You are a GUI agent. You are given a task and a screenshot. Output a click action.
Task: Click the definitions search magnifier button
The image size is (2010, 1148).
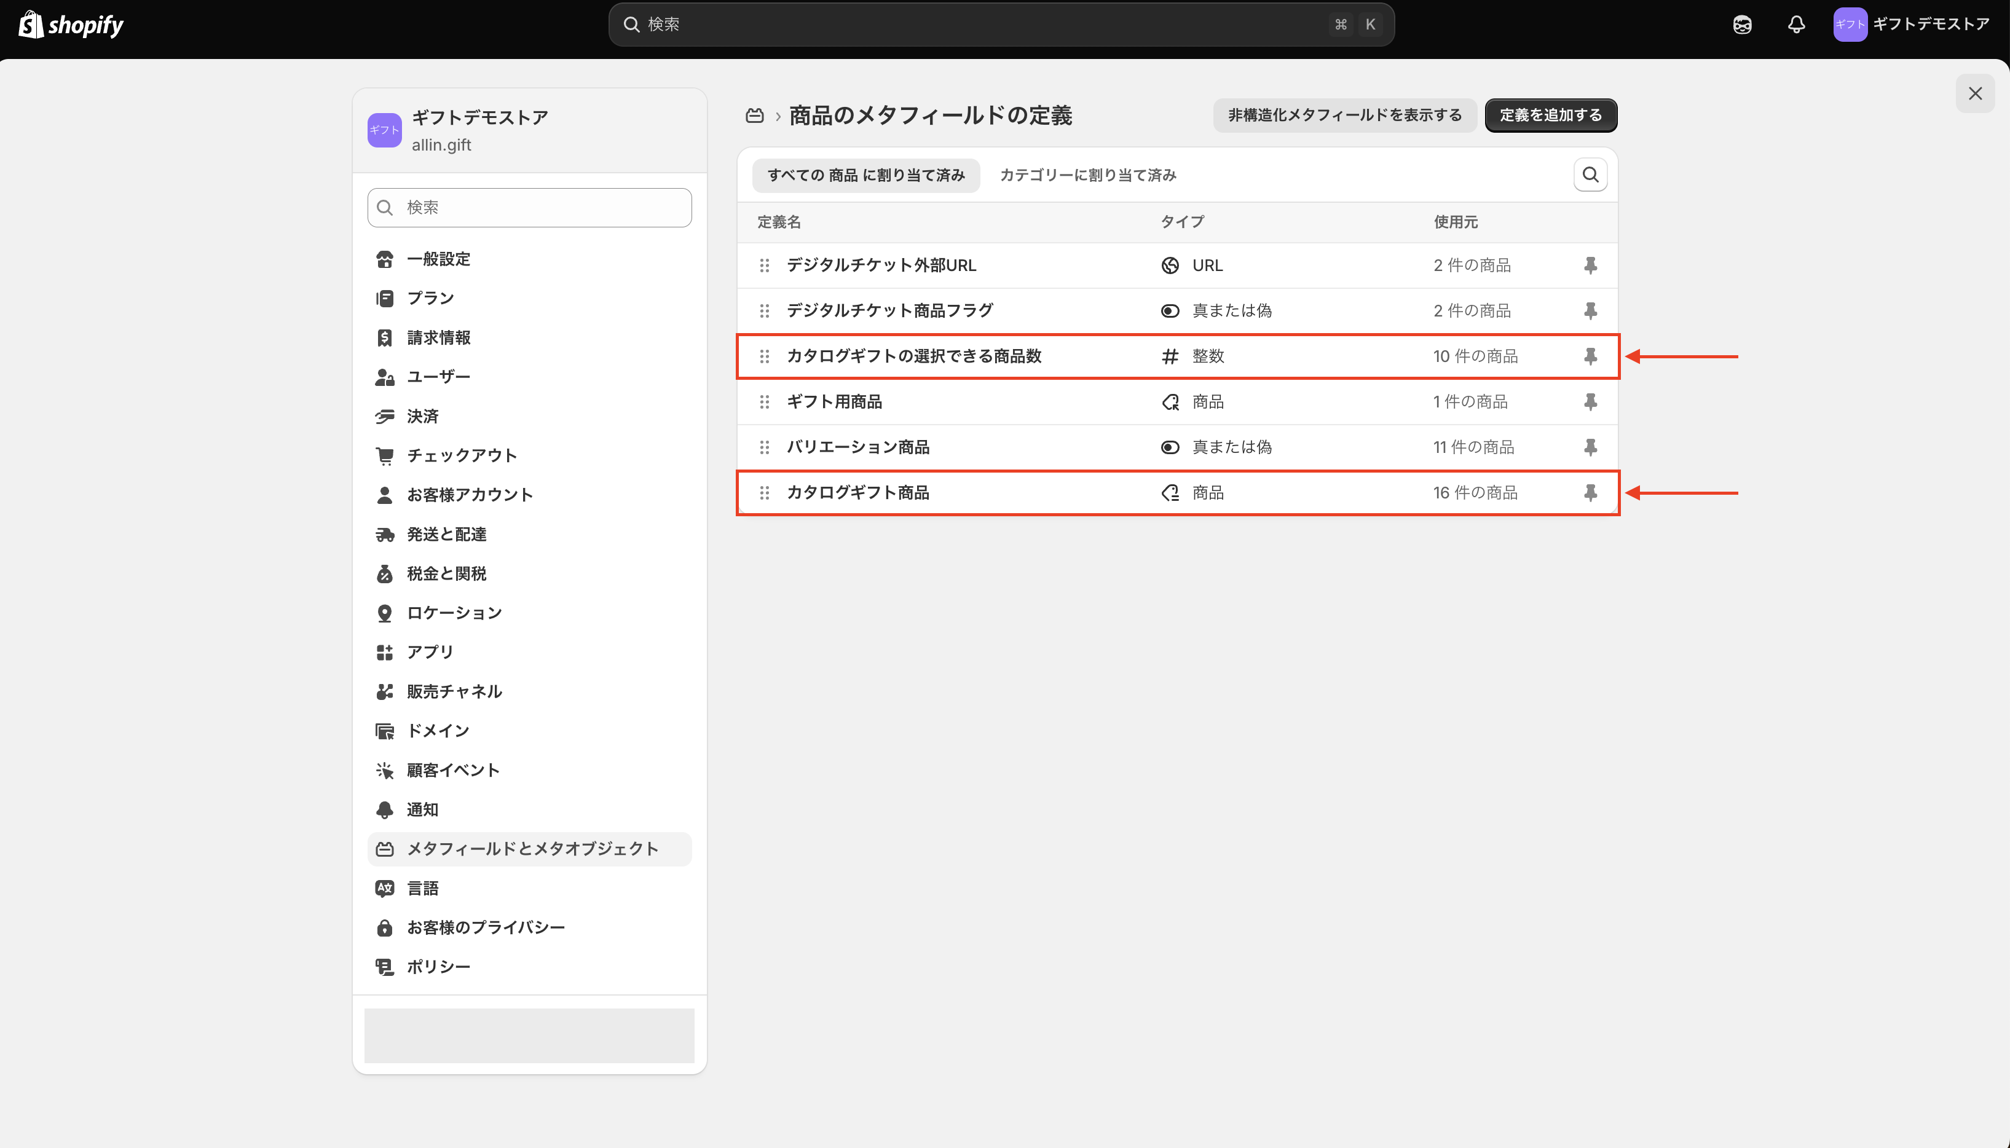(x=1590, y=175)
